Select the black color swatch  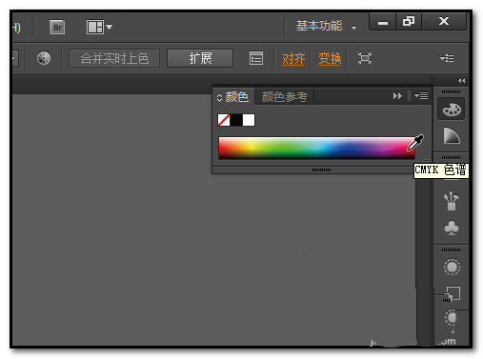[236, 120]
